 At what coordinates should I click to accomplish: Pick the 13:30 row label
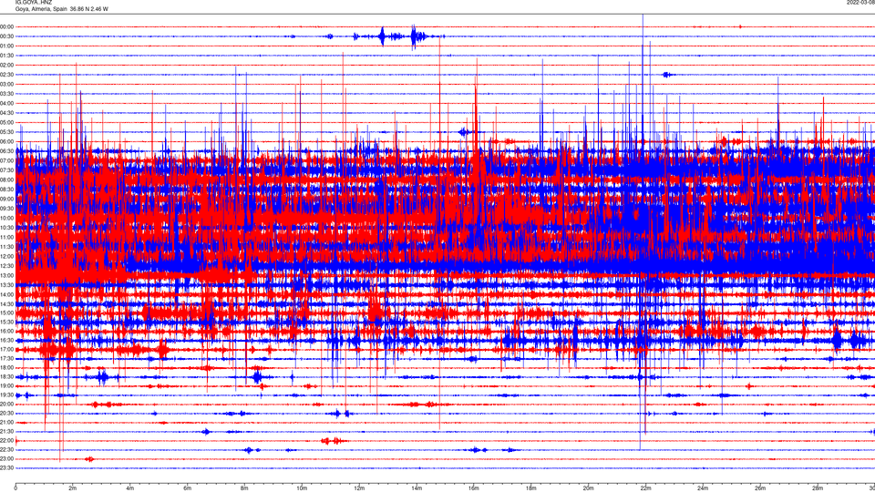(x=6, y=284)
